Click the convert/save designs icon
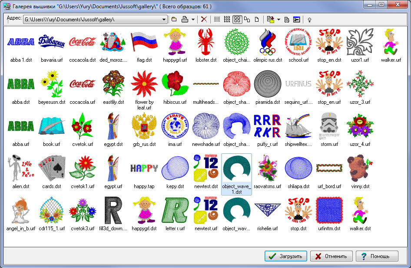 click(x=271, y=20)
